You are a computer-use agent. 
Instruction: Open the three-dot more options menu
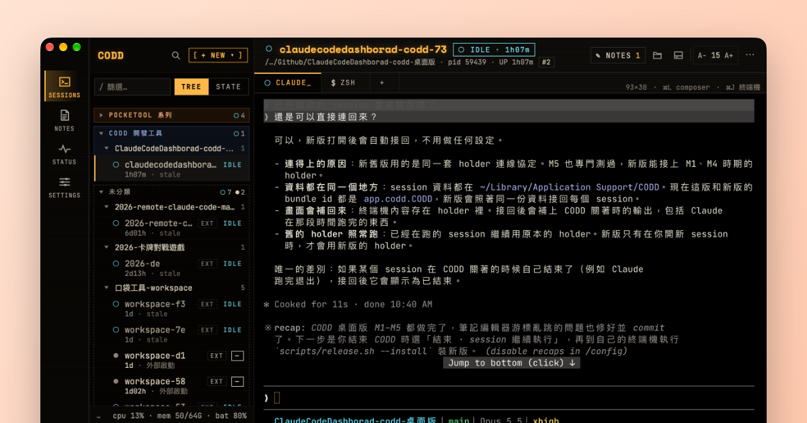point(750,56)
